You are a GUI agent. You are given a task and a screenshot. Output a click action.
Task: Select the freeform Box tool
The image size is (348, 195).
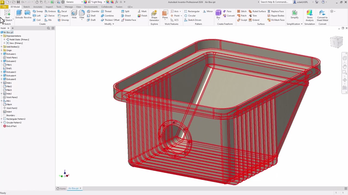(x=218, y=14)
